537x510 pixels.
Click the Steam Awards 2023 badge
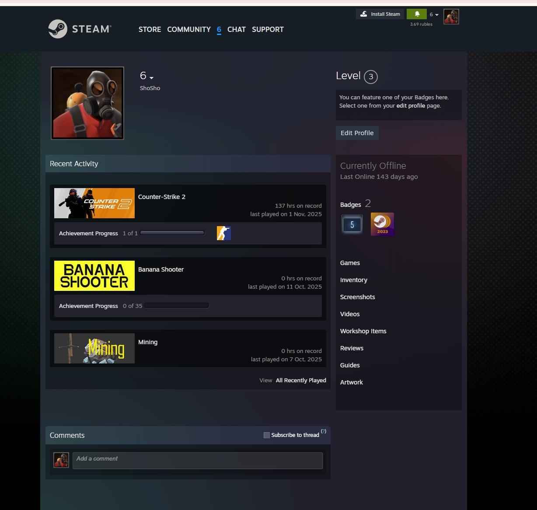(382, 224)
